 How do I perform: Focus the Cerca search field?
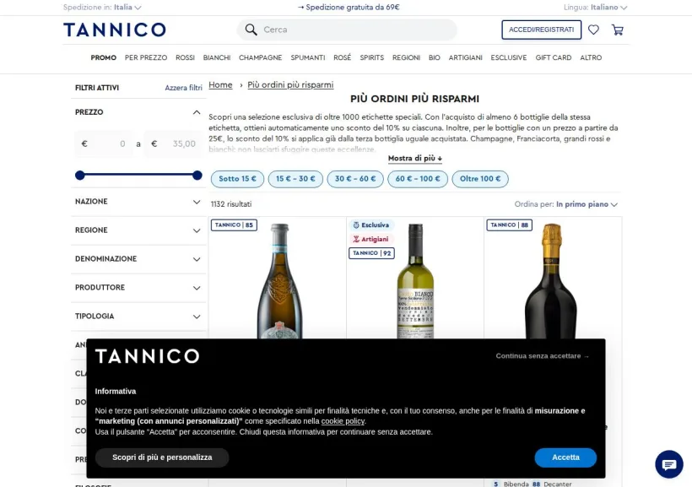(347, 30)
